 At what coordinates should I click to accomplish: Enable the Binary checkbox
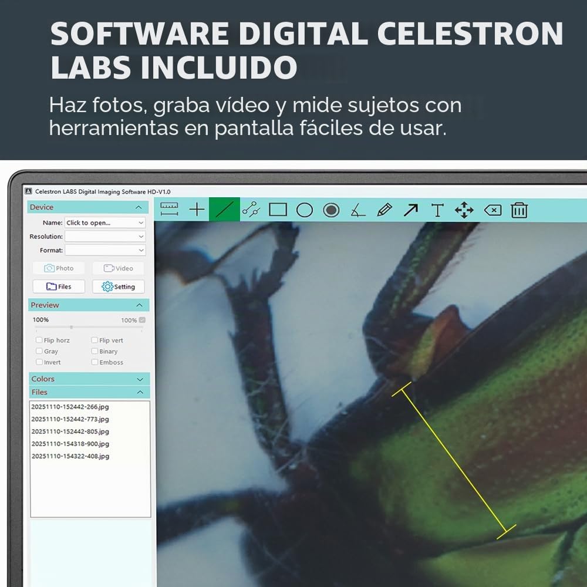tap(95, 351)
